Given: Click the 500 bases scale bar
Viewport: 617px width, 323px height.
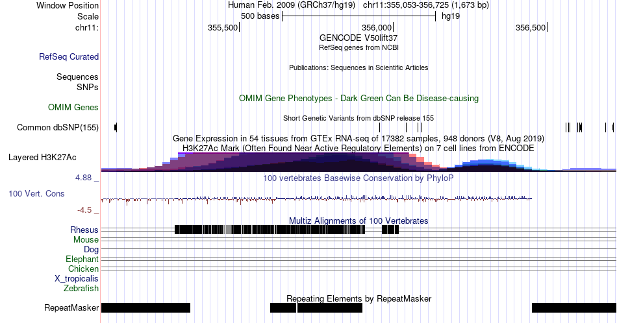Looking at the screenshot, I should (x=359, y=16).
